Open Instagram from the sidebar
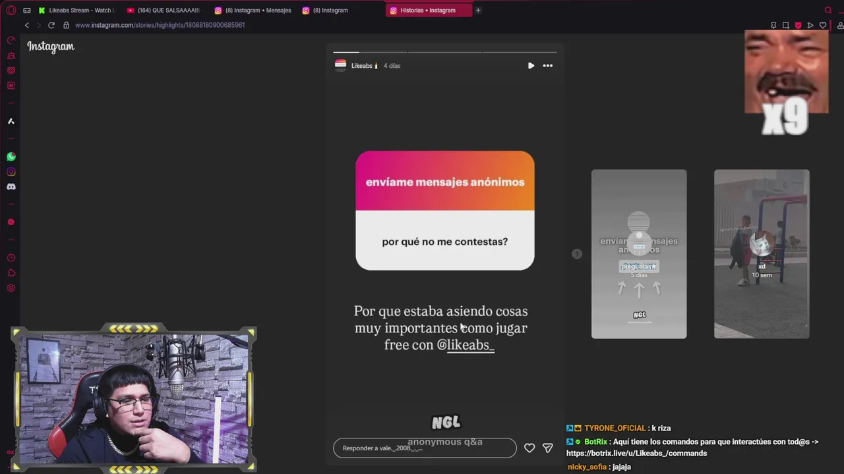The image size is (844, 474). (x=11, y=172)
